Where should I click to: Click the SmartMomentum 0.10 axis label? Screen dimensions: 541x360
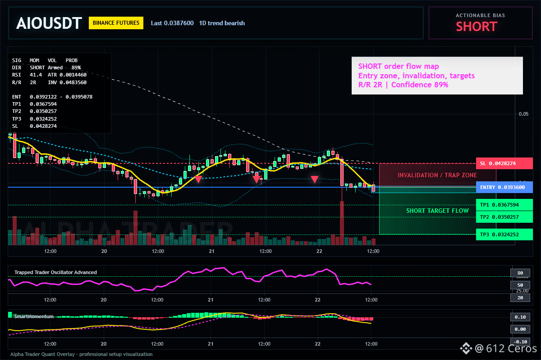tap(520, 317)
